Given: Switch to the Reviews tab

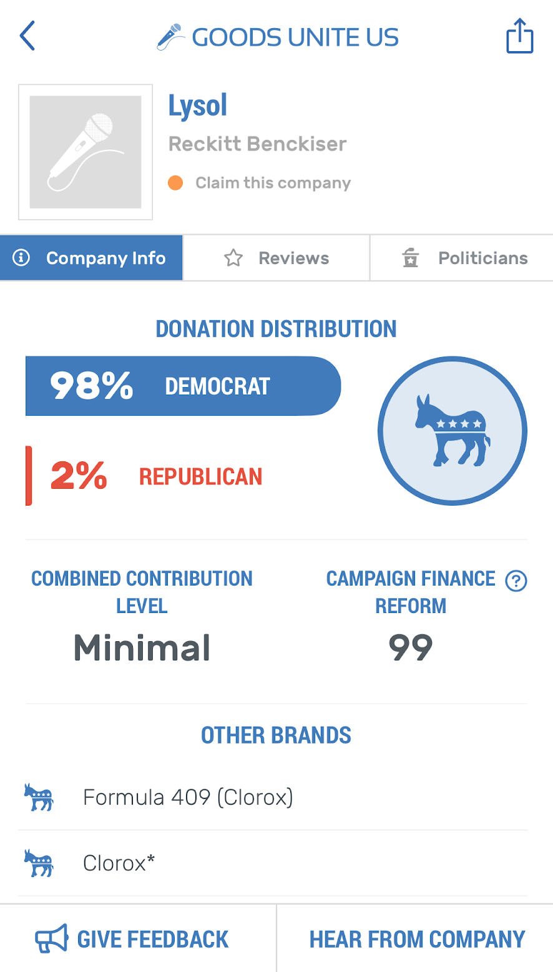Looking at the screenshot, I should coord(276,258).
